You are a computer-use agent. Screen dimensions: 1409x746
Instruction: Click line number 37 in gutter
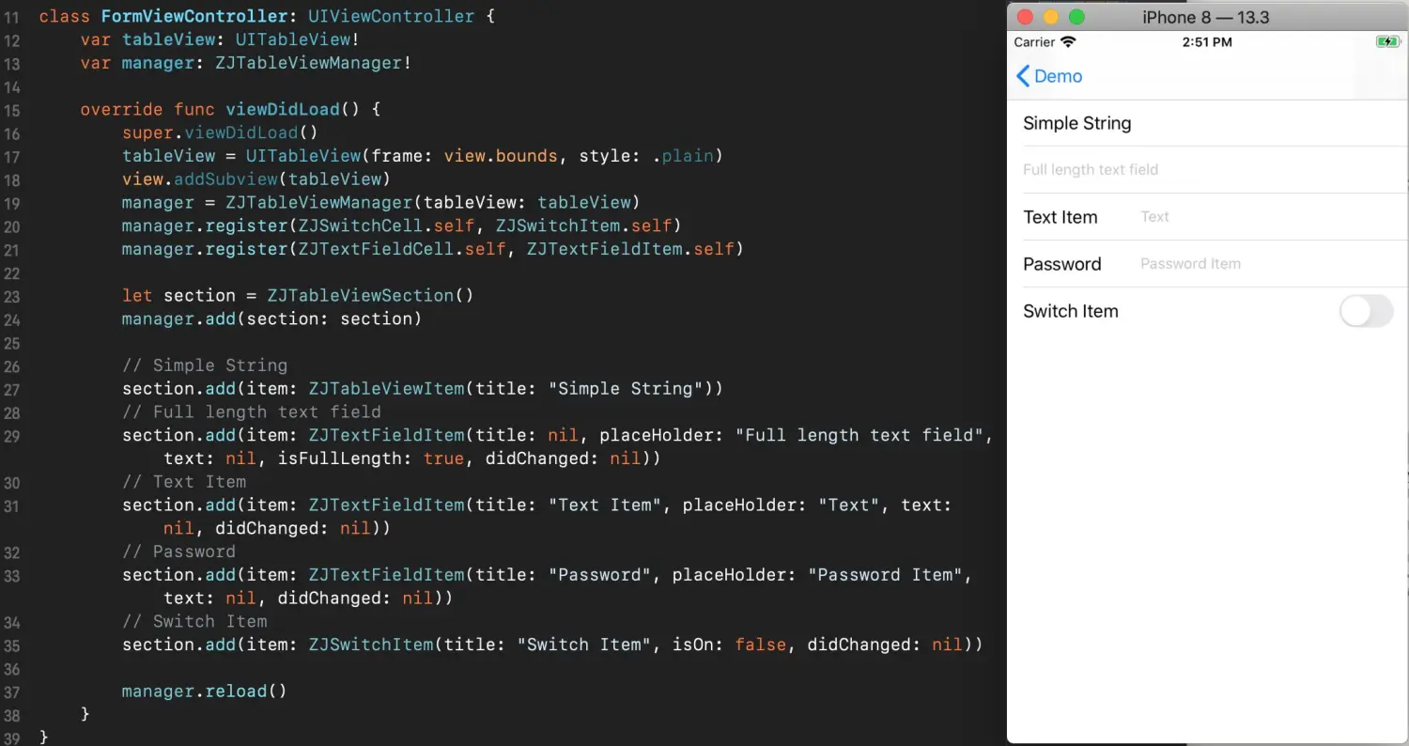[x=12, y=692]
